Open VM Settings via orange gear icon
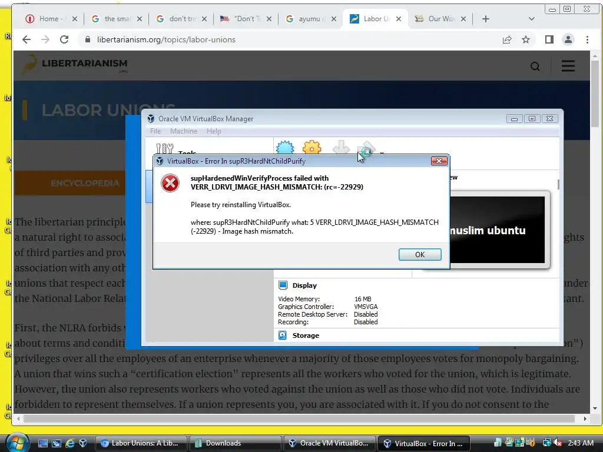 pos(312,147)
